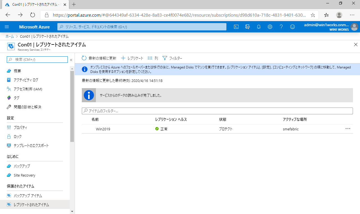Sort by the 状態 column header
Image resolution: width=360 pixels, height=214 pixels.
click(x=223, y=119)
